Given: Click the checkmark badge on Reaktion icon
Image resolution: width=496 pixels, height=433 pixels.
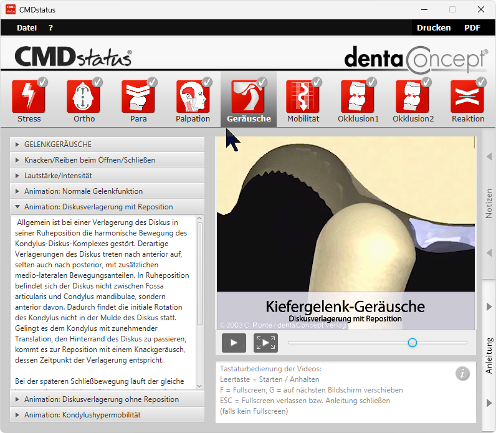Looking at the screenshot, I should 481,82.
